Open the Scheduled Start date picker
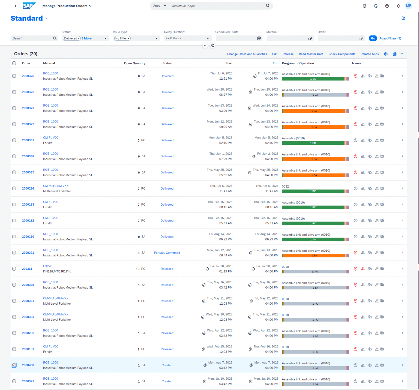This screenshot has width=419, height=390. pyautogui.click(x=259, y=38)
